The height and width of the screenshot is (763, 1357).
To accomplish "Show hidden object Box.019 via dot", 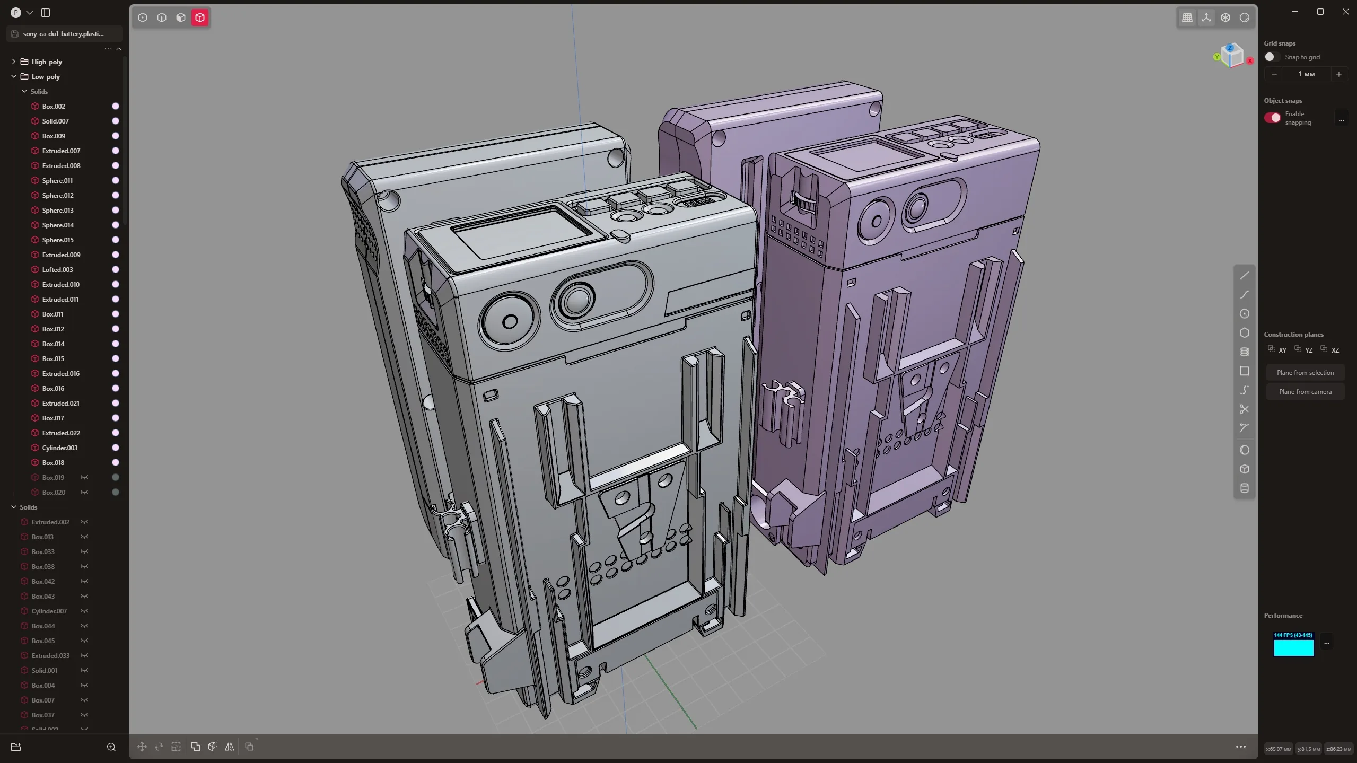I will click(116, 477).
